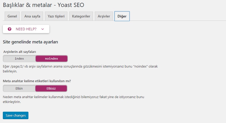Switch to the Arşivler tab
Viewport: 226px width, 123px height.
pos(104,16)
